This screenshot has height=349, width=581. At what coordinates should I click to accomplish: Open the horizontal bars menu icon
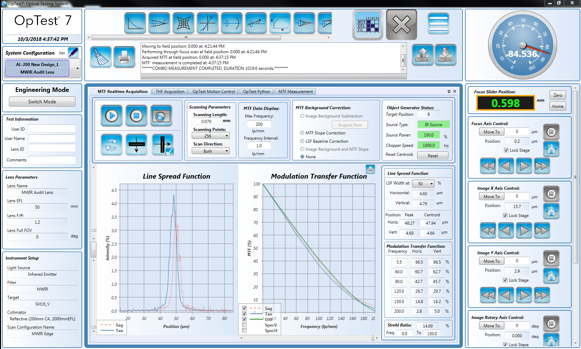coord(438,23)
